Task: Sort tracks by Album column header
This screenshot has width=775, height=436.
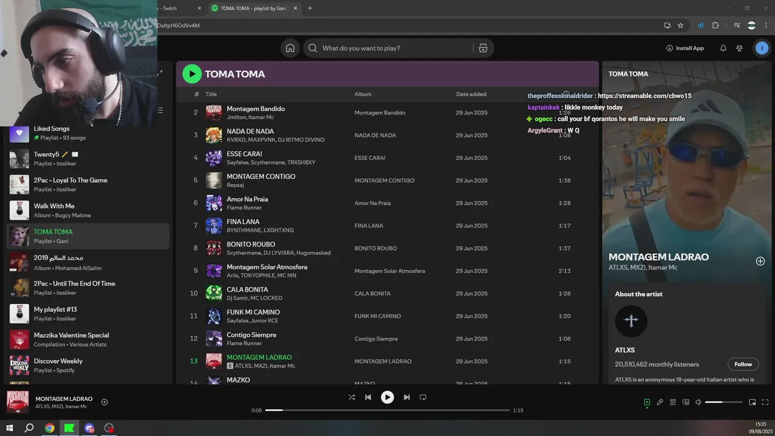Action: 363,94
